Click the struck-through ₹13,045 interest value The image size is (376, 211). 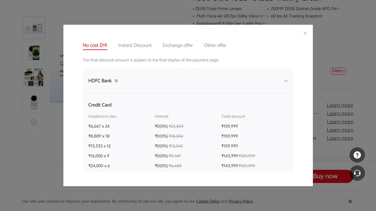176,146
